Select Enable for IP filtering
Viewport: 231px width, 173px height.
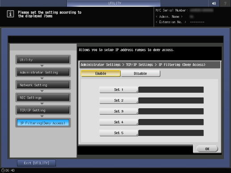[x=101, y=74]
